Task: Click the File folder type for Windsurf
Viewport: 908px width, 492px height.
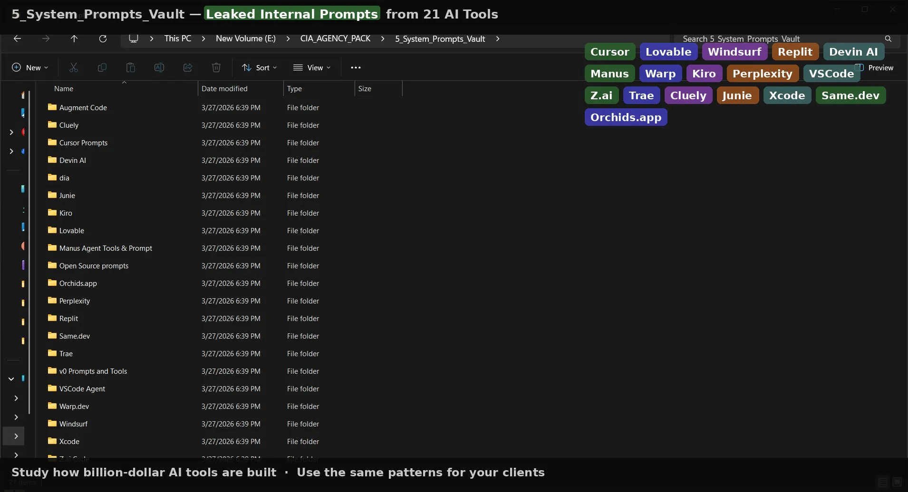Action: 303,424
